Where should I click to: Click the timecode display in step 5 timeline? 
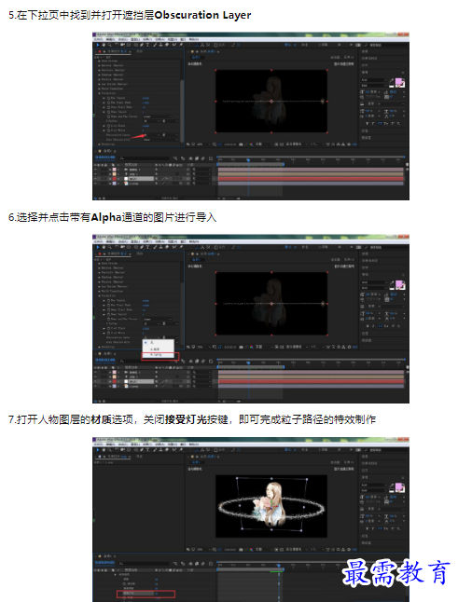click(x=104, y=157)
